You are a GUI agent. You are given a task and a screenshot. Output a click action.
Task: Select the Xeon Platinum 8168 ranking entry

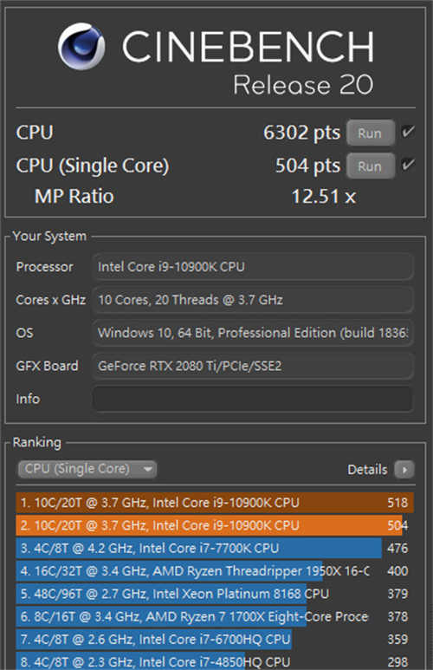[215, 594]
